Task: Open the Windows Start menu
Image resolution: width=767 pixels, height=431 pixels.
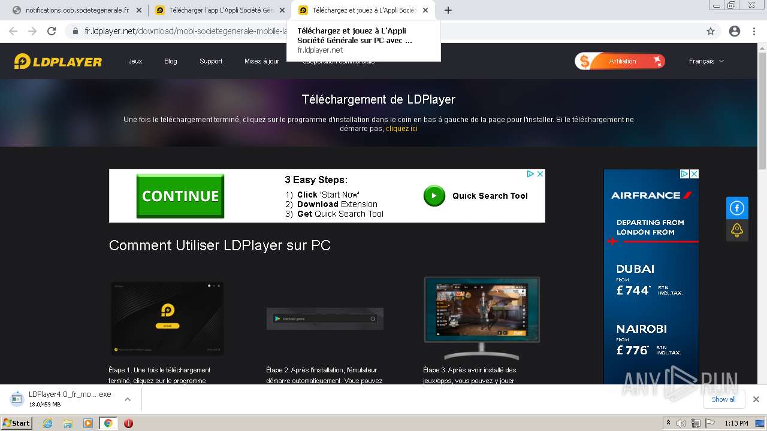Action: tap(17, 423)
